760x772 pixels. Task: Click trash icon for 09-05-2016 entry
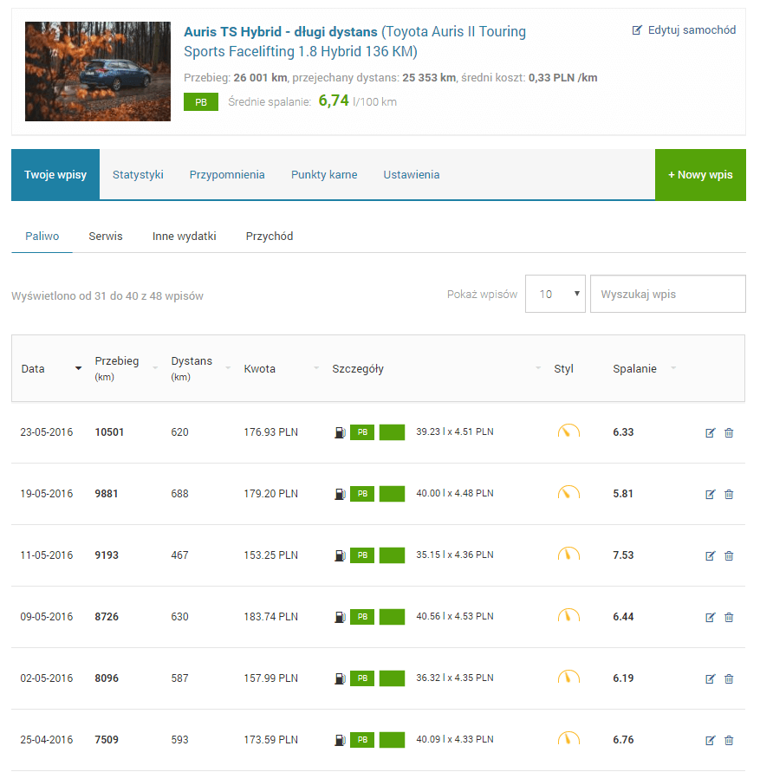coord(729,617)
